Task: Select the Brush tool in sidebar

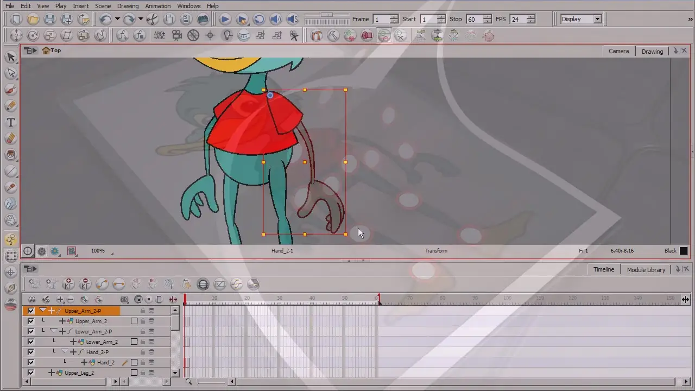Action: (10, 90)
